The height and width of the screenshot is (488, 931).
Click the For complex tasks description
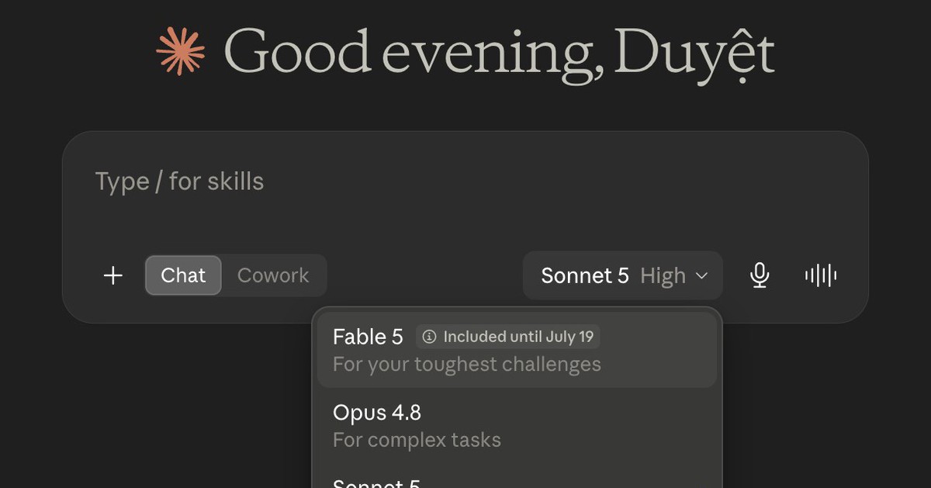point(417,440)
